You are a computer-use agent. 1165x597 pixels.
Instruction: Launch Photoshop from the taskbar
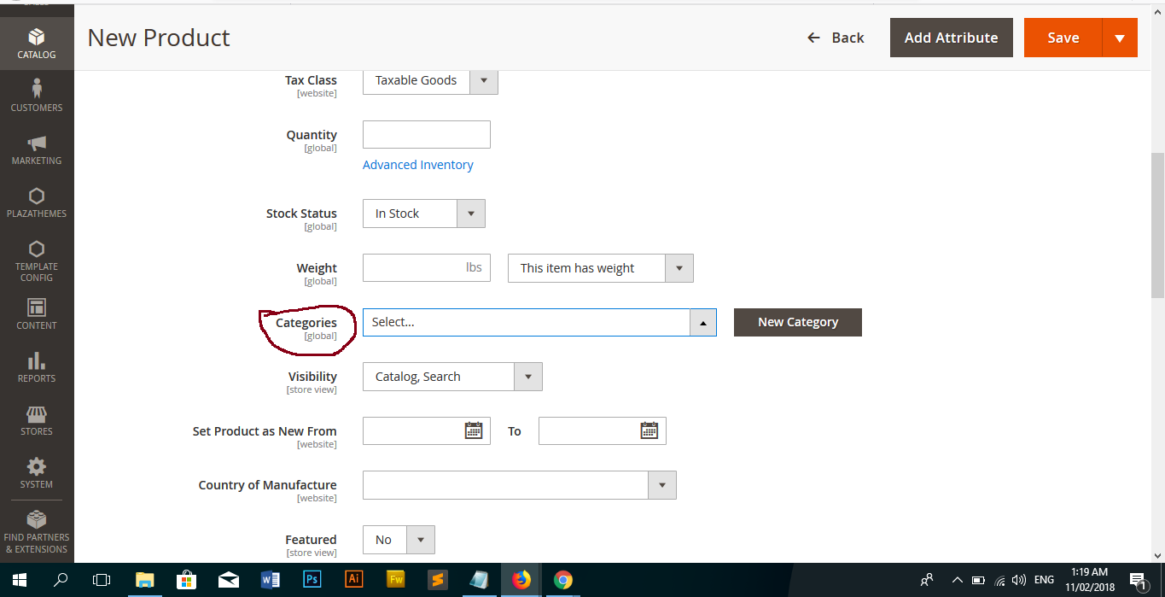click(312, 580)
